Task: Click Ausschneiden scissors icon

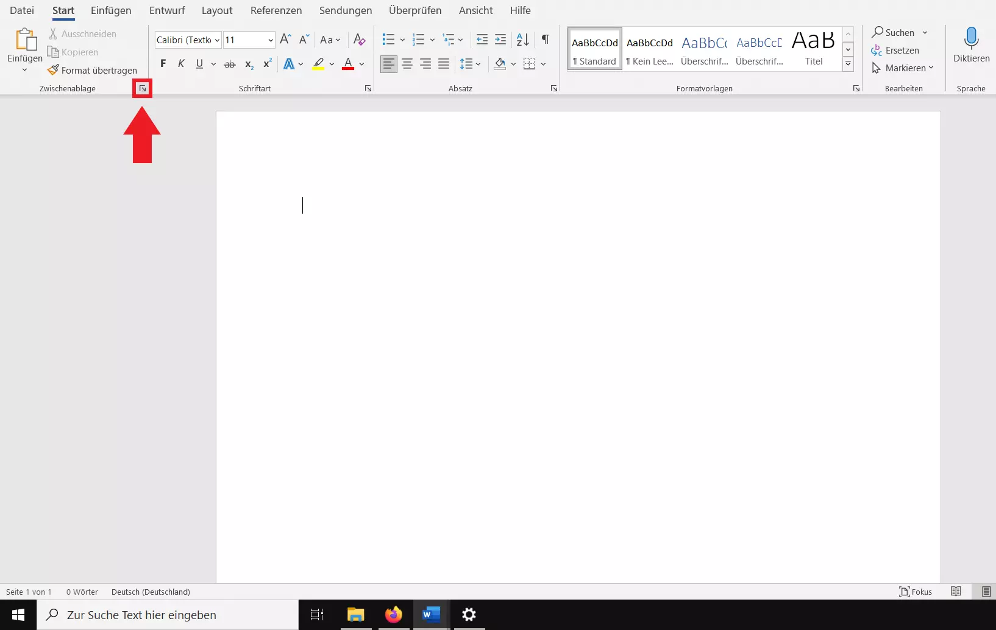Action: coord(53,33)
